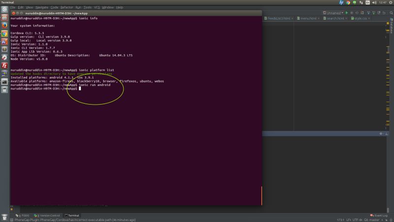Click the Chrome indicator in system tray
Image resolution: width=394 pixels, height=222 pixels.
(x=348, y=2)
